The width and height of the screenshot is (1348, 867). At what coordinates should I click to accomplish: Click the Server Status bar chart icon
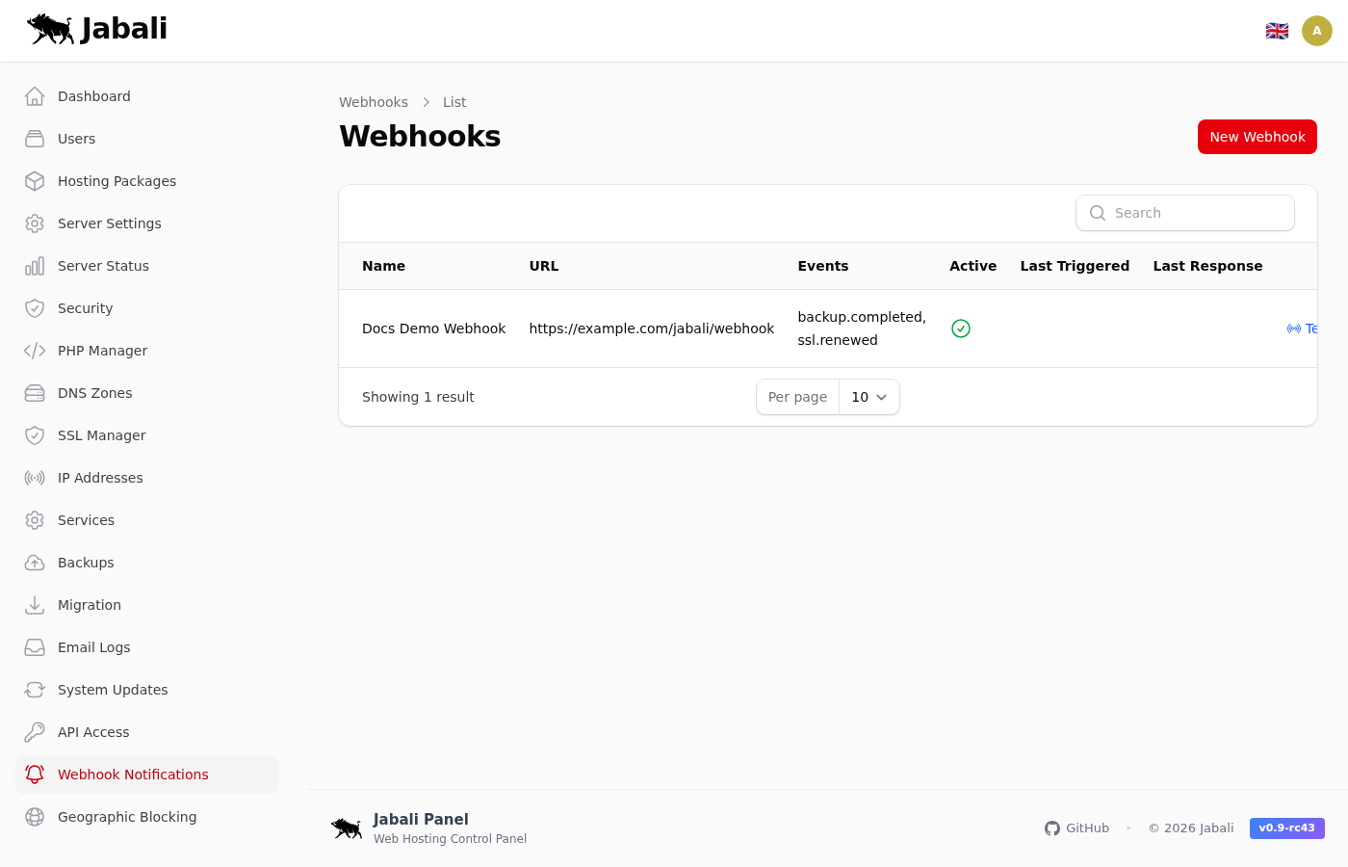coord(35,266)
